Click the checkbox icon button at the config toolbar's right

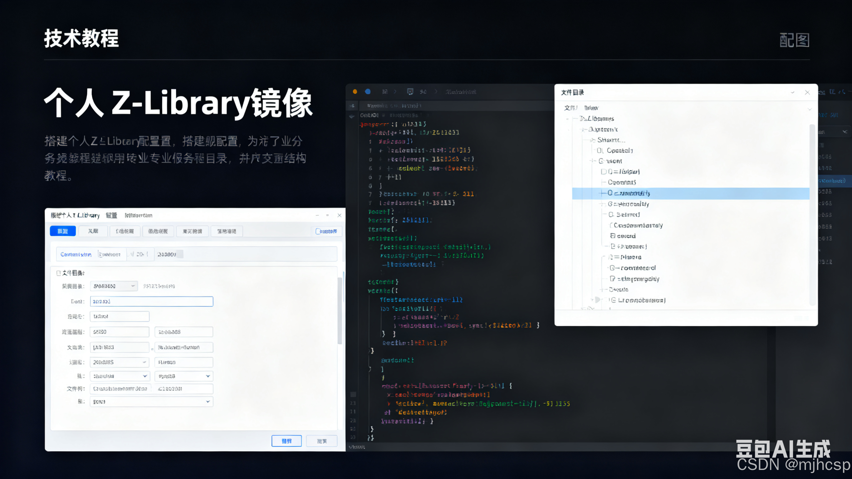(326, 231)
